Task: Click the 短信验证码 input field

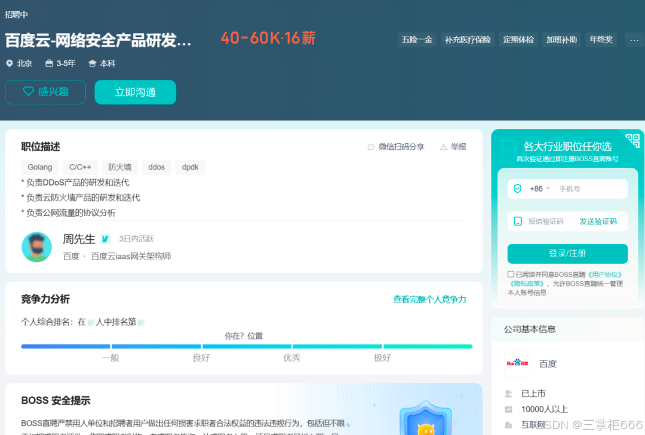Action: tap(546, 221)
